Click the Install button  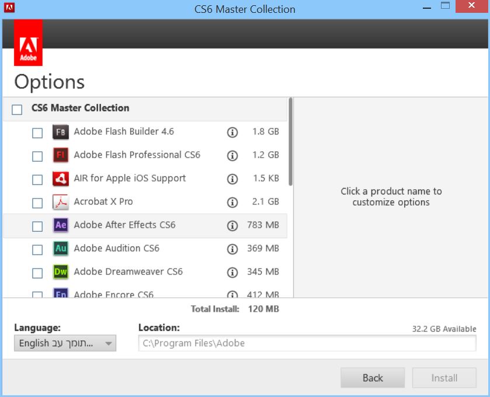[444, 378]
